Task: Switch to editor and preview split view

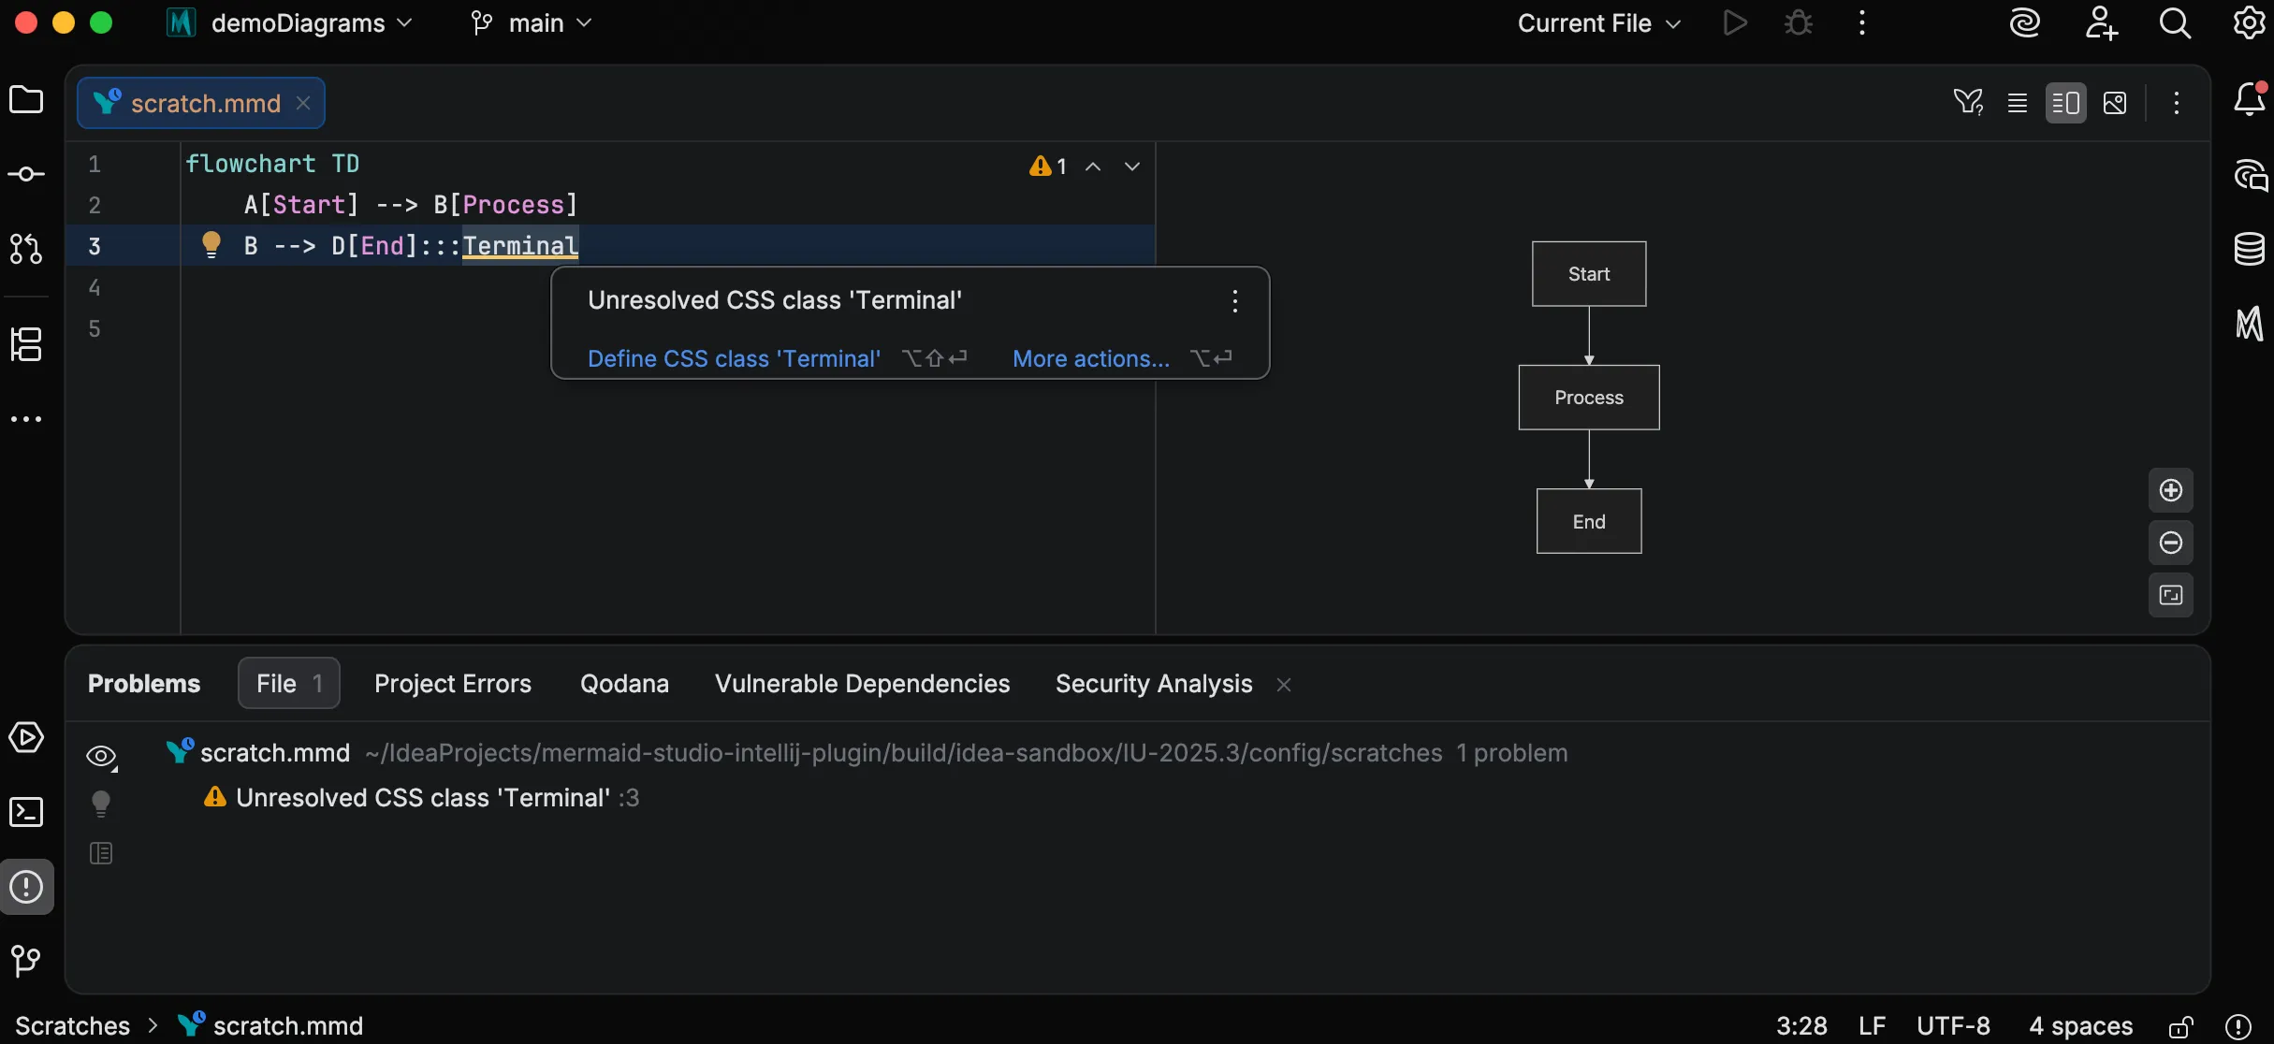Action: pos(2065,103)
